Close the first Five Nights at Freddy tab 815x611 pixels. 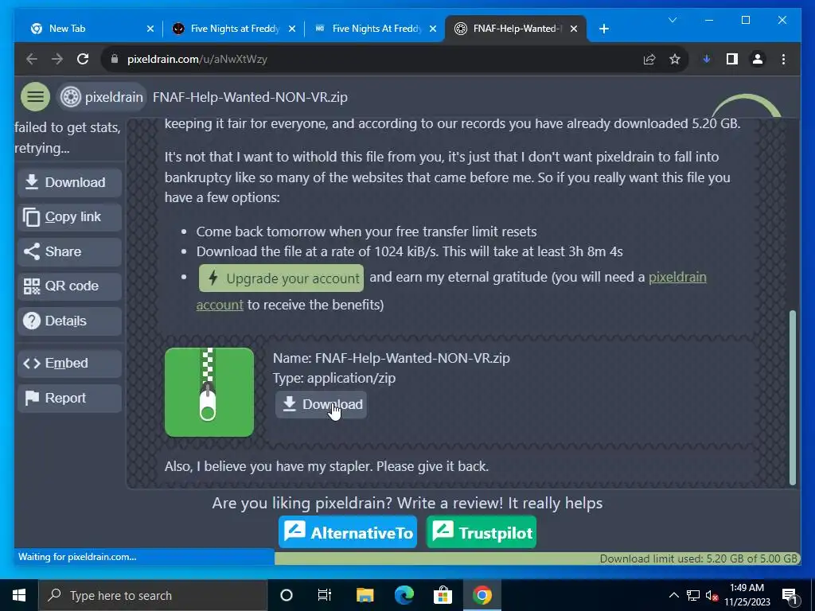click(292, 29)
